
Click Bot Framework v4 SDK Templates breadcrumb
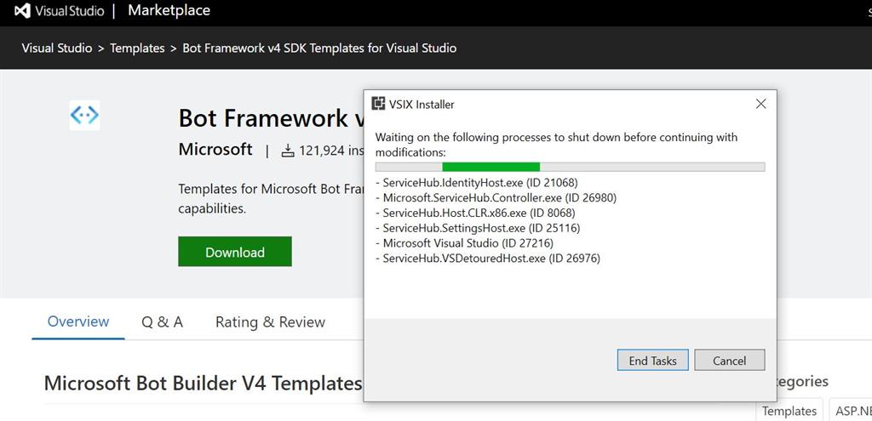tap(319, 48)
